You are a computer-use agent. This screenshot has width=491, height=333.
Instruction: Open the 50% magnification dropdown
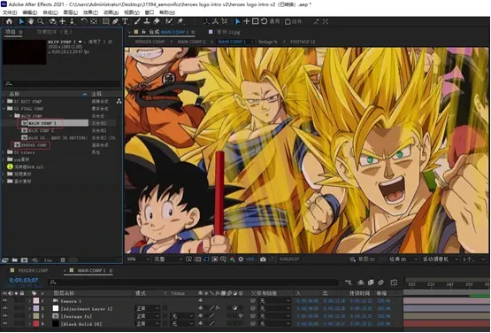[138, 259]
